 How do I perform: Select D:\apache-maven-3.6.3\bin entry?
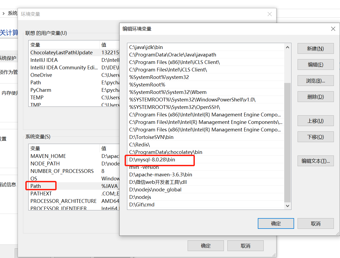205,174
